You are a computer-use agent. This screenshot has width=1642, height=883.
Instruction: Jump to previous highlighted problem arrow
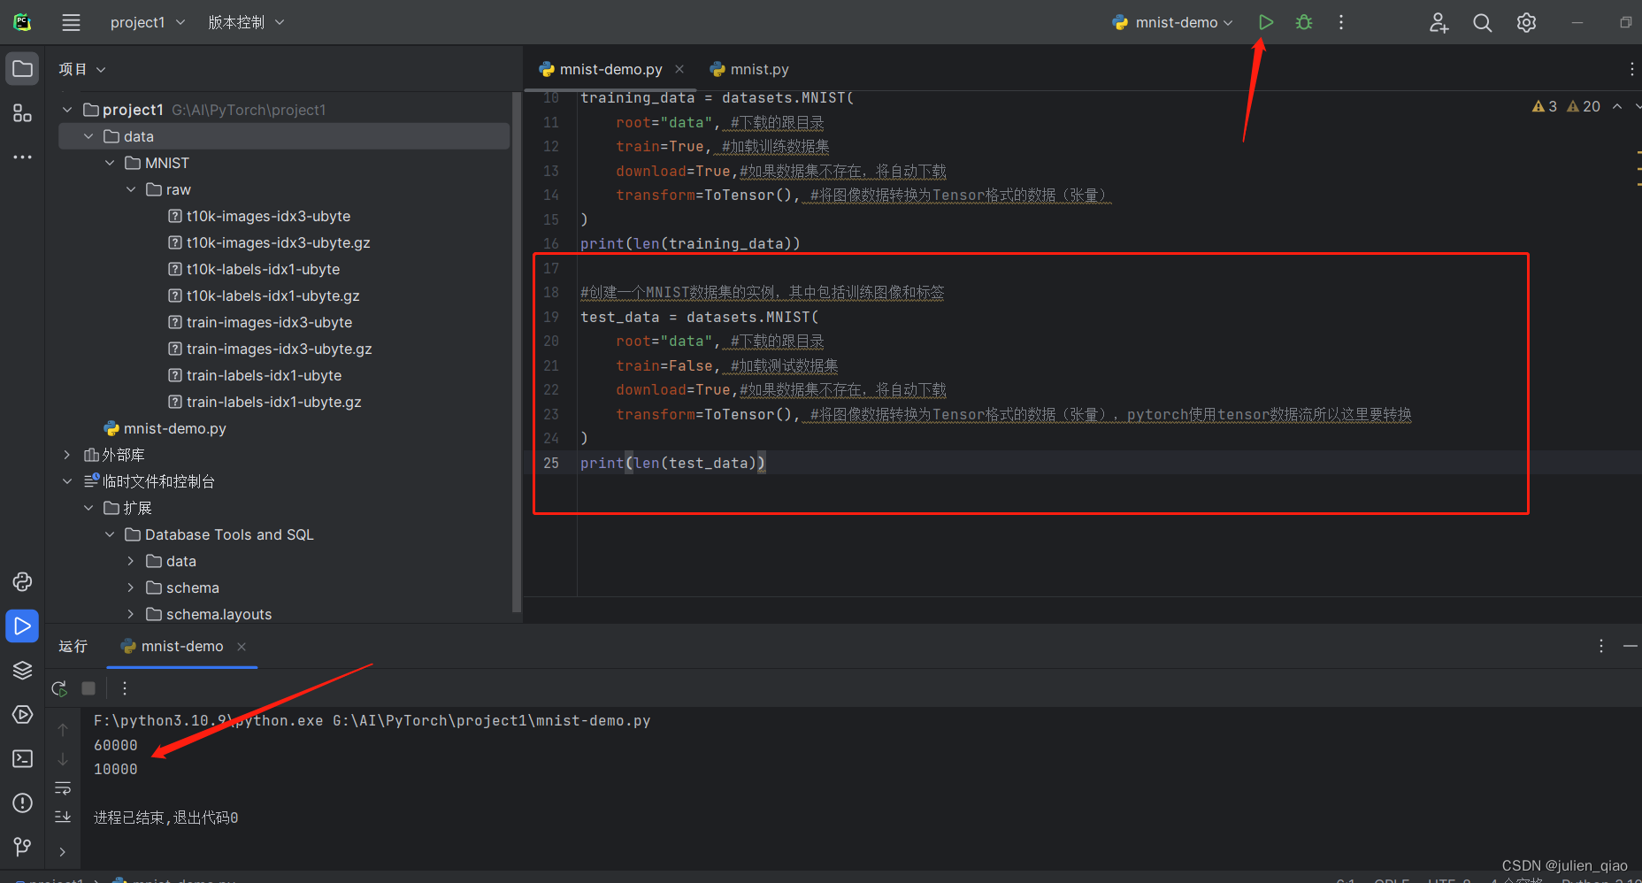1617,106
